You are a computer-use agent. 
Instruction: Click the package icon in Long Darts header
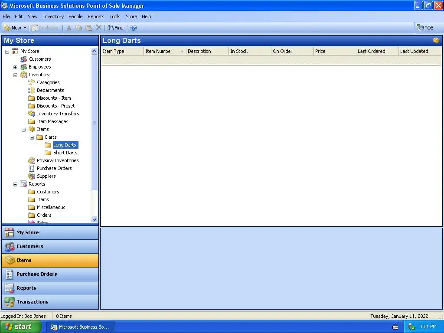click(436, 40)
